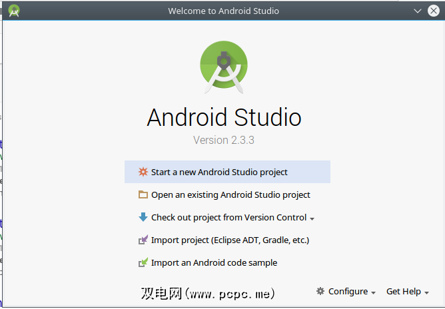Click the large Android Studio logo
445x309 pixels.
click(224, 67)
